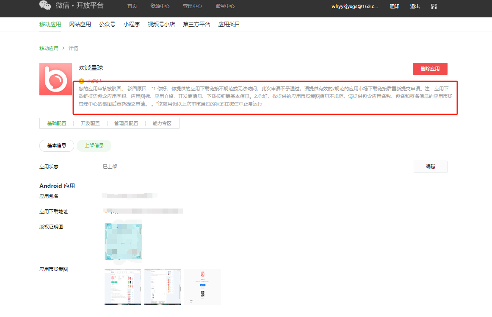Open the second 应用市场截图 thumbnail
Viewport: 492px width, 317px height.
click(163, 287)
